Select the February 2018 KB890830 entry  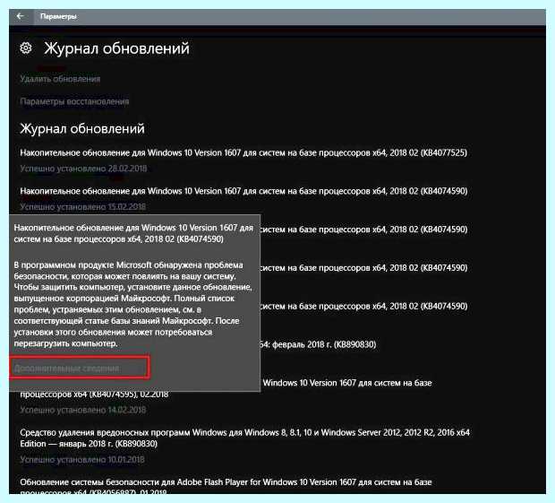(x=318, y=344)
